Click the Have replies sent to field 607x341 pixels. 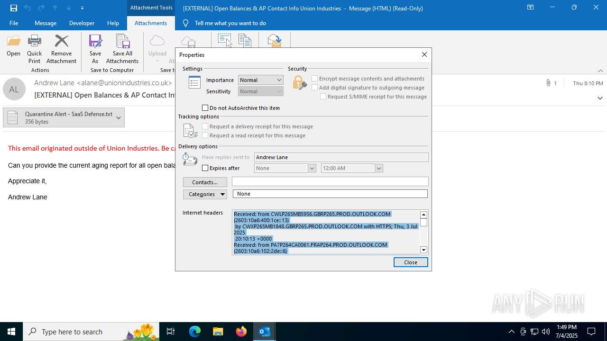[341, 157]
